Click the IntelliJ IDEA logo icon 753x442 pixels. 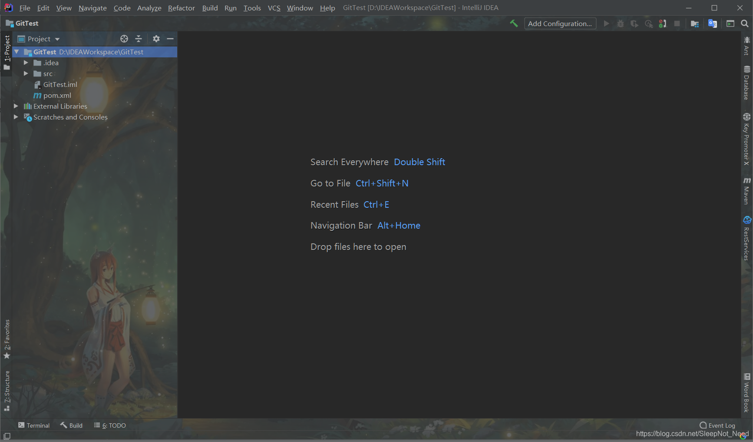[8, 8]
